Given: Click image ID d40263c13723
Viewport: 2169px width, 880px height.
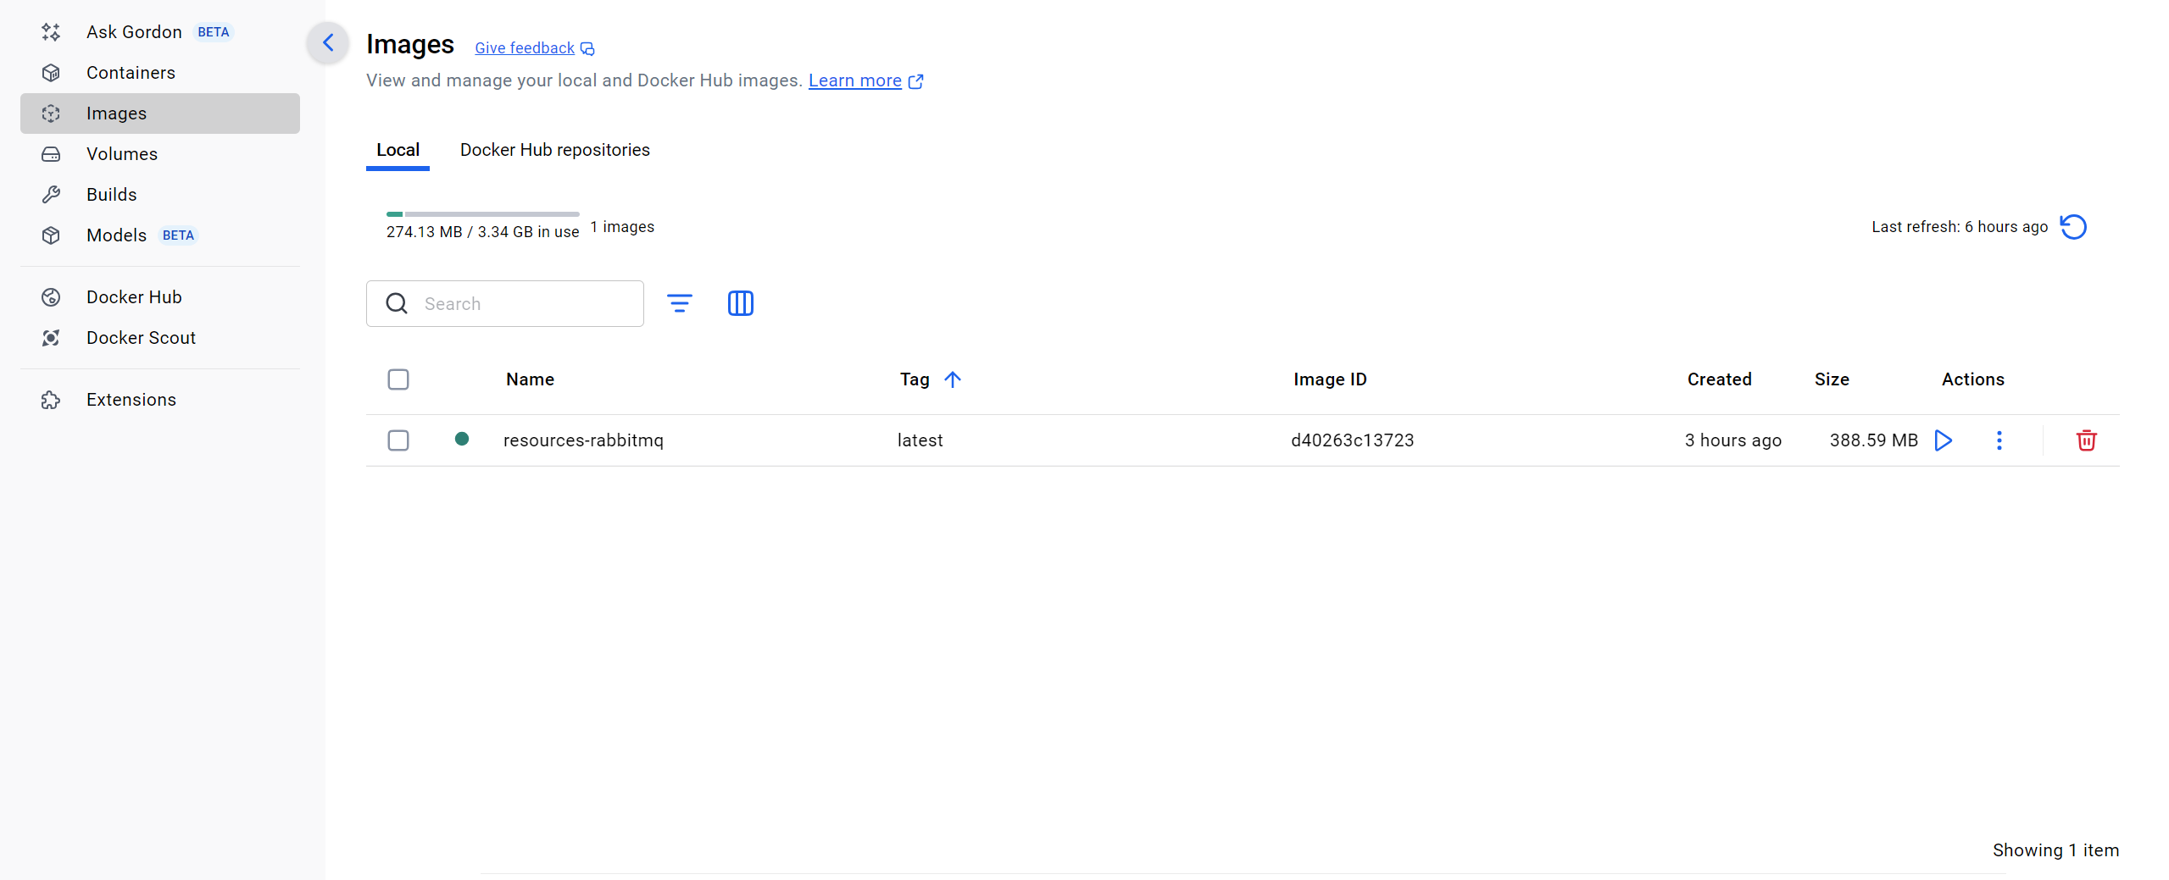Looking at the screenshot, I should pos(1353,440).
